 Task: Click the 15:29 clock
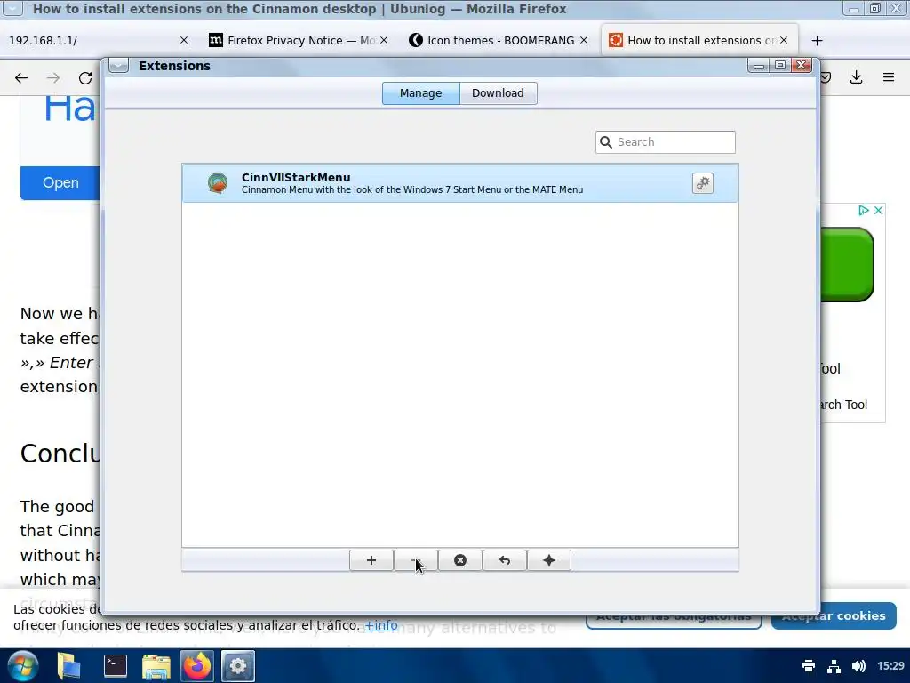click(x=890, y=666)
